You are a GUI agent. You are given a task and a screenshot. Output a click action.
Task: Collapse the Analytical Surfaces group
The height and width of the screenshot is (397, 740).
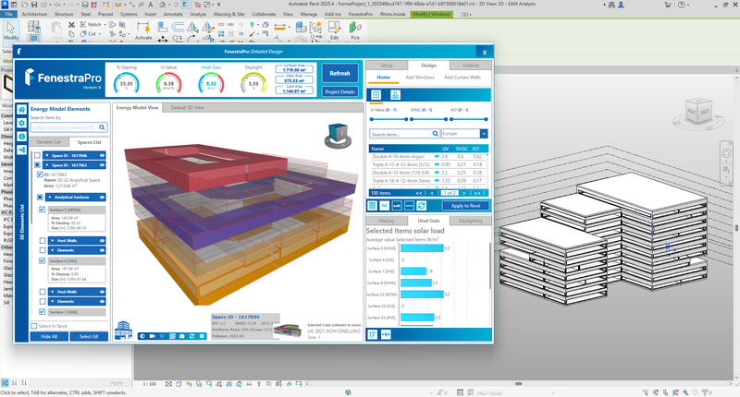[x=50, y=198]
